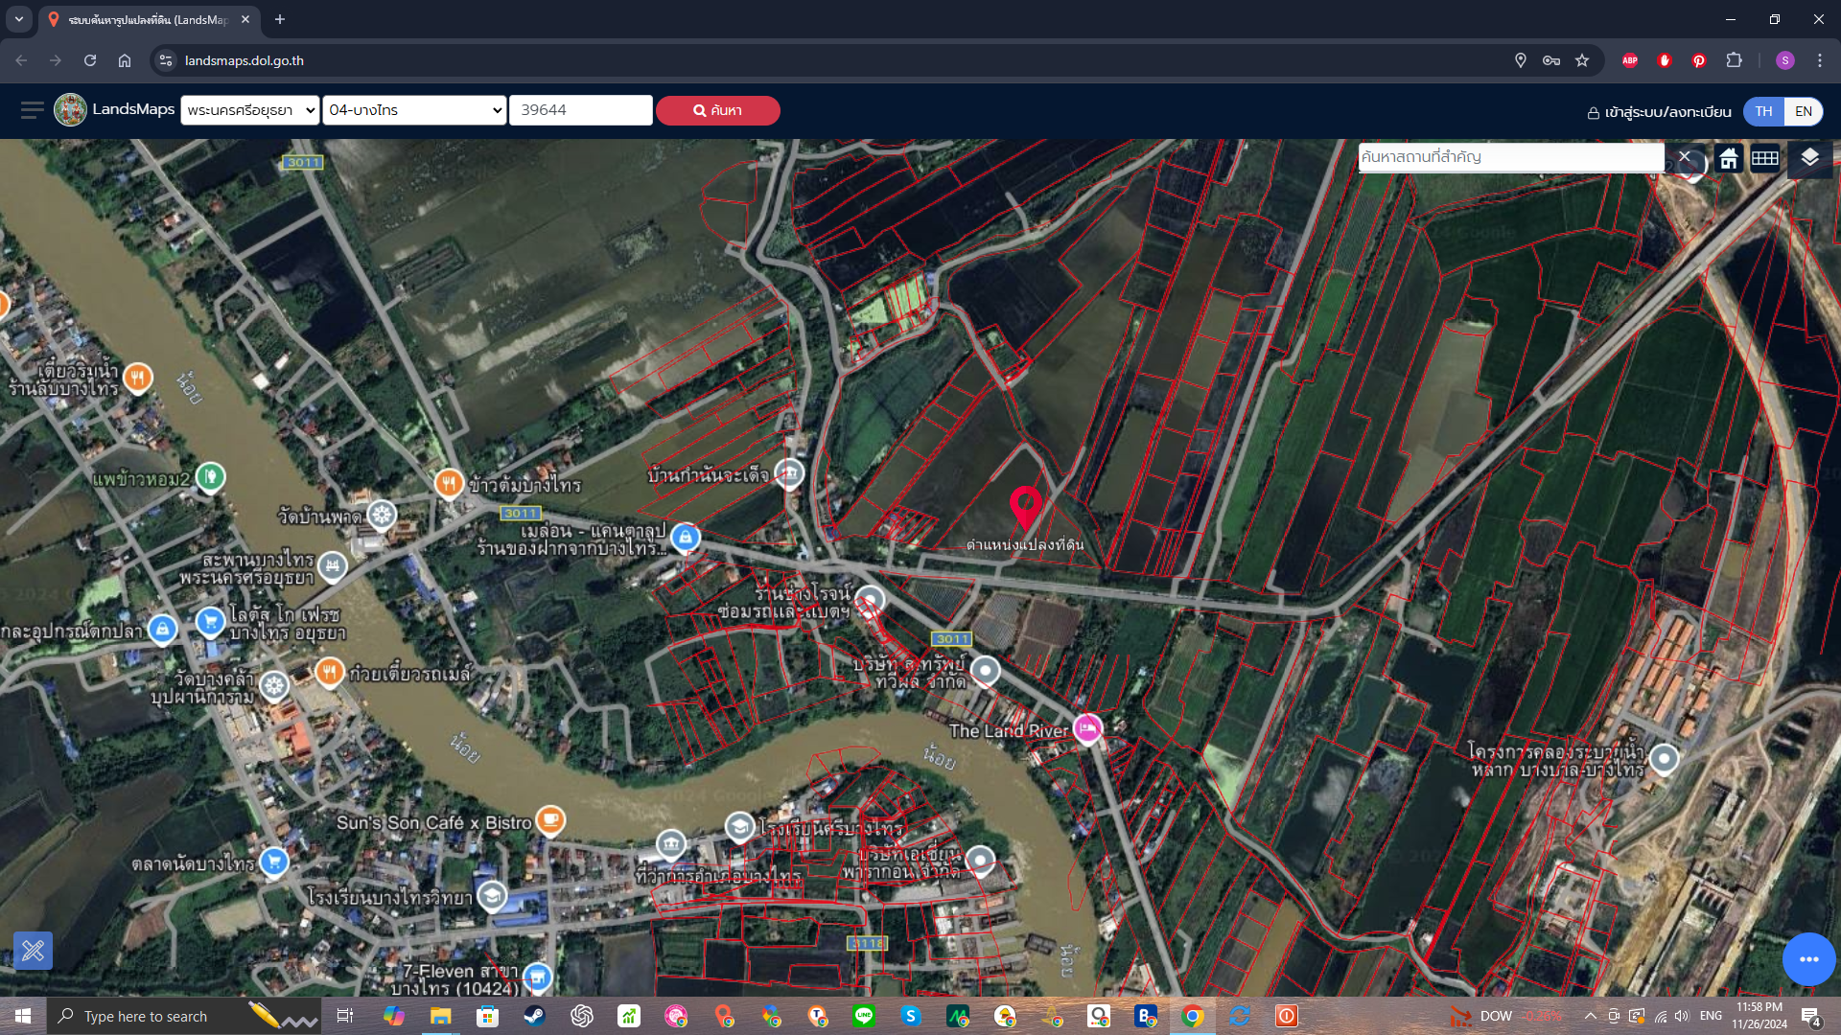Click the red land parcel location pin

coord(1026,508)
